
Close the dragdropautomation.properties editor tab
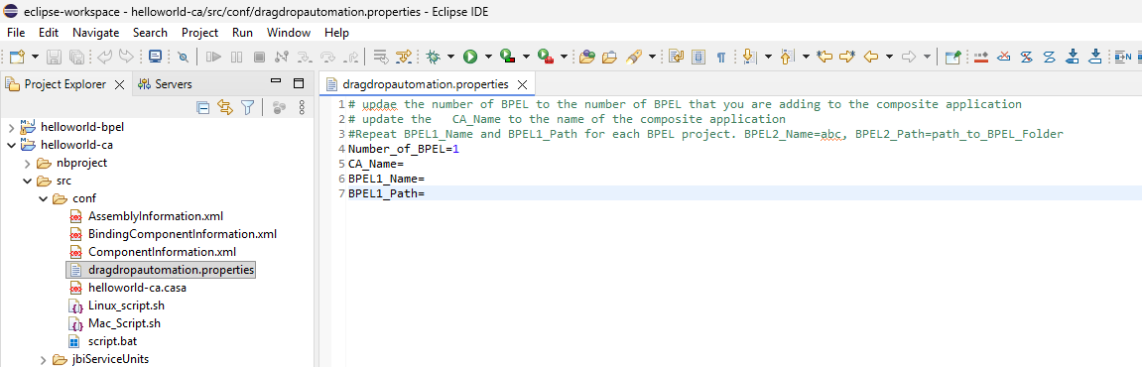pyautogui.click(x=522, y=84)
